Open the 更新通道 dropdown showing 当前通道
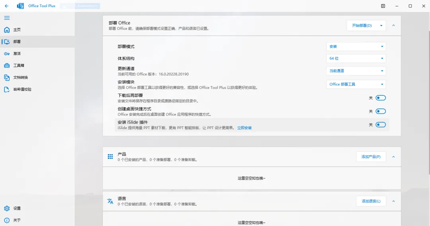This screenshot has width=430, height=226. [x=356, y=71]
